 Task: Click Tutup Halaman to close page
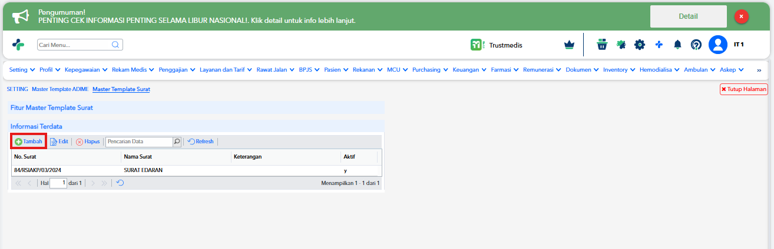pos(743,89)
